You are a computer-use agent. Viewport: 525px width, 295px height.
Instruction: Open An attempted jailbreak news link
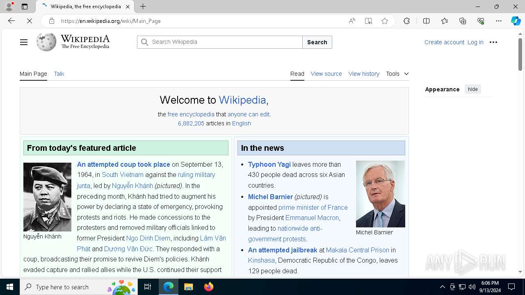283,250
